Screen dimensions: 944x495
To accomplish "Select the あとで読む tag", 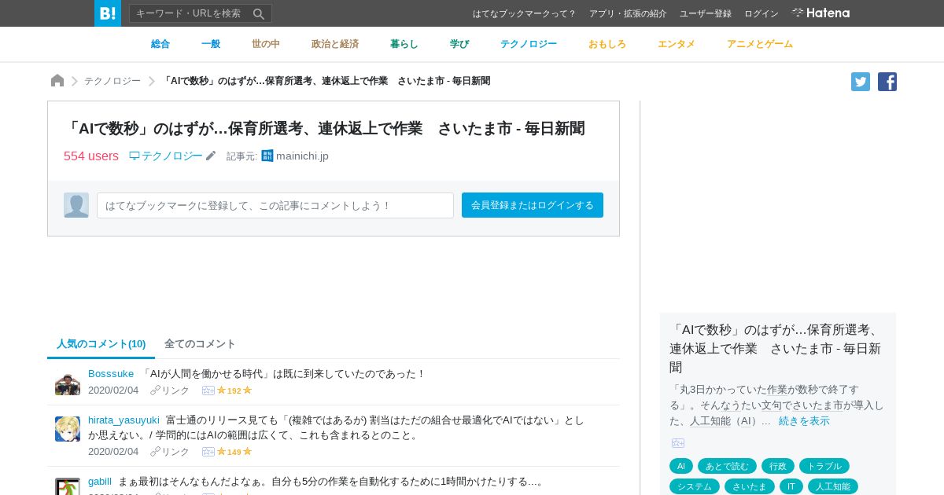I will tap(727, 466).
